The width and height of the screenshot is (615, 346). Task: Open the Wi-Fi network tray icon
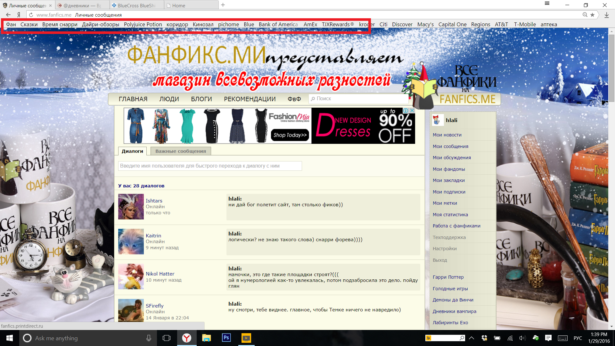(510, 338)
